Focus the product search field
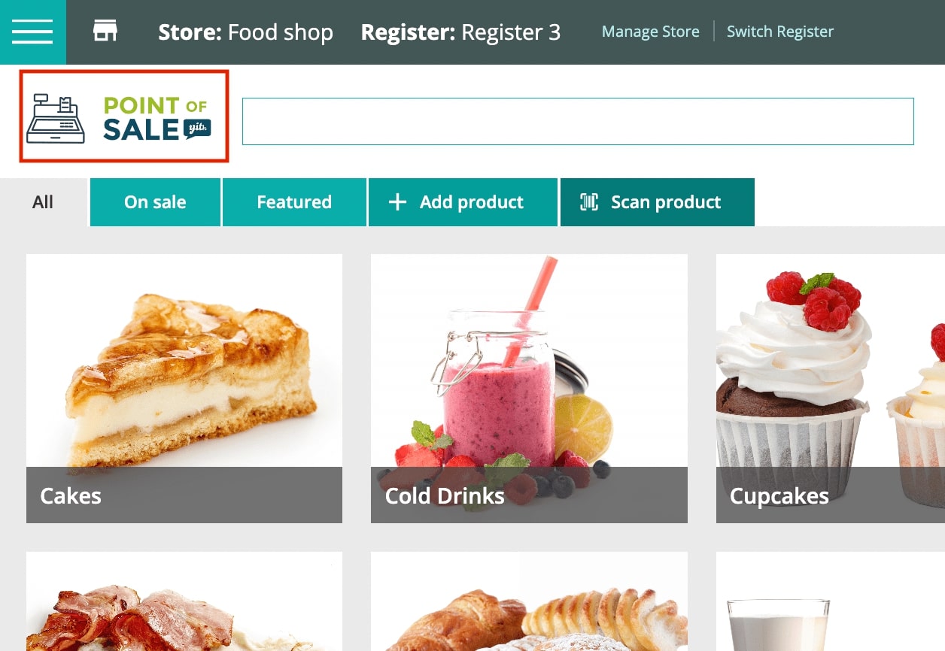 [x=578, y=121]
